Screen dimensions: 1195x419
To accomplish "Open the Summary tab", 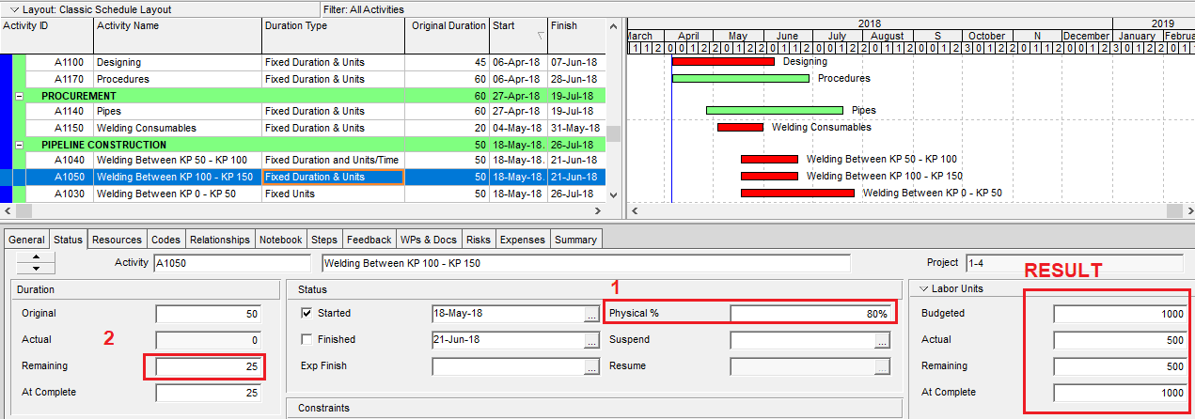I will coord(575,240).
